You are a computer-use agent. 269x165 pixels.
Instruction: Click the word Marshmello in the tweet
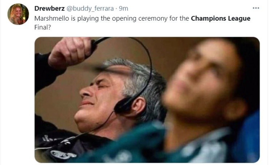52,18
